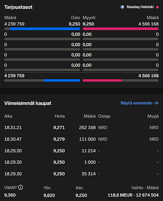Image resolution: width=163 pixels, height=201 pixels.
Task: Select the trade with 11 214 shares
Action: pyautogui.click(x=81, y=151)
